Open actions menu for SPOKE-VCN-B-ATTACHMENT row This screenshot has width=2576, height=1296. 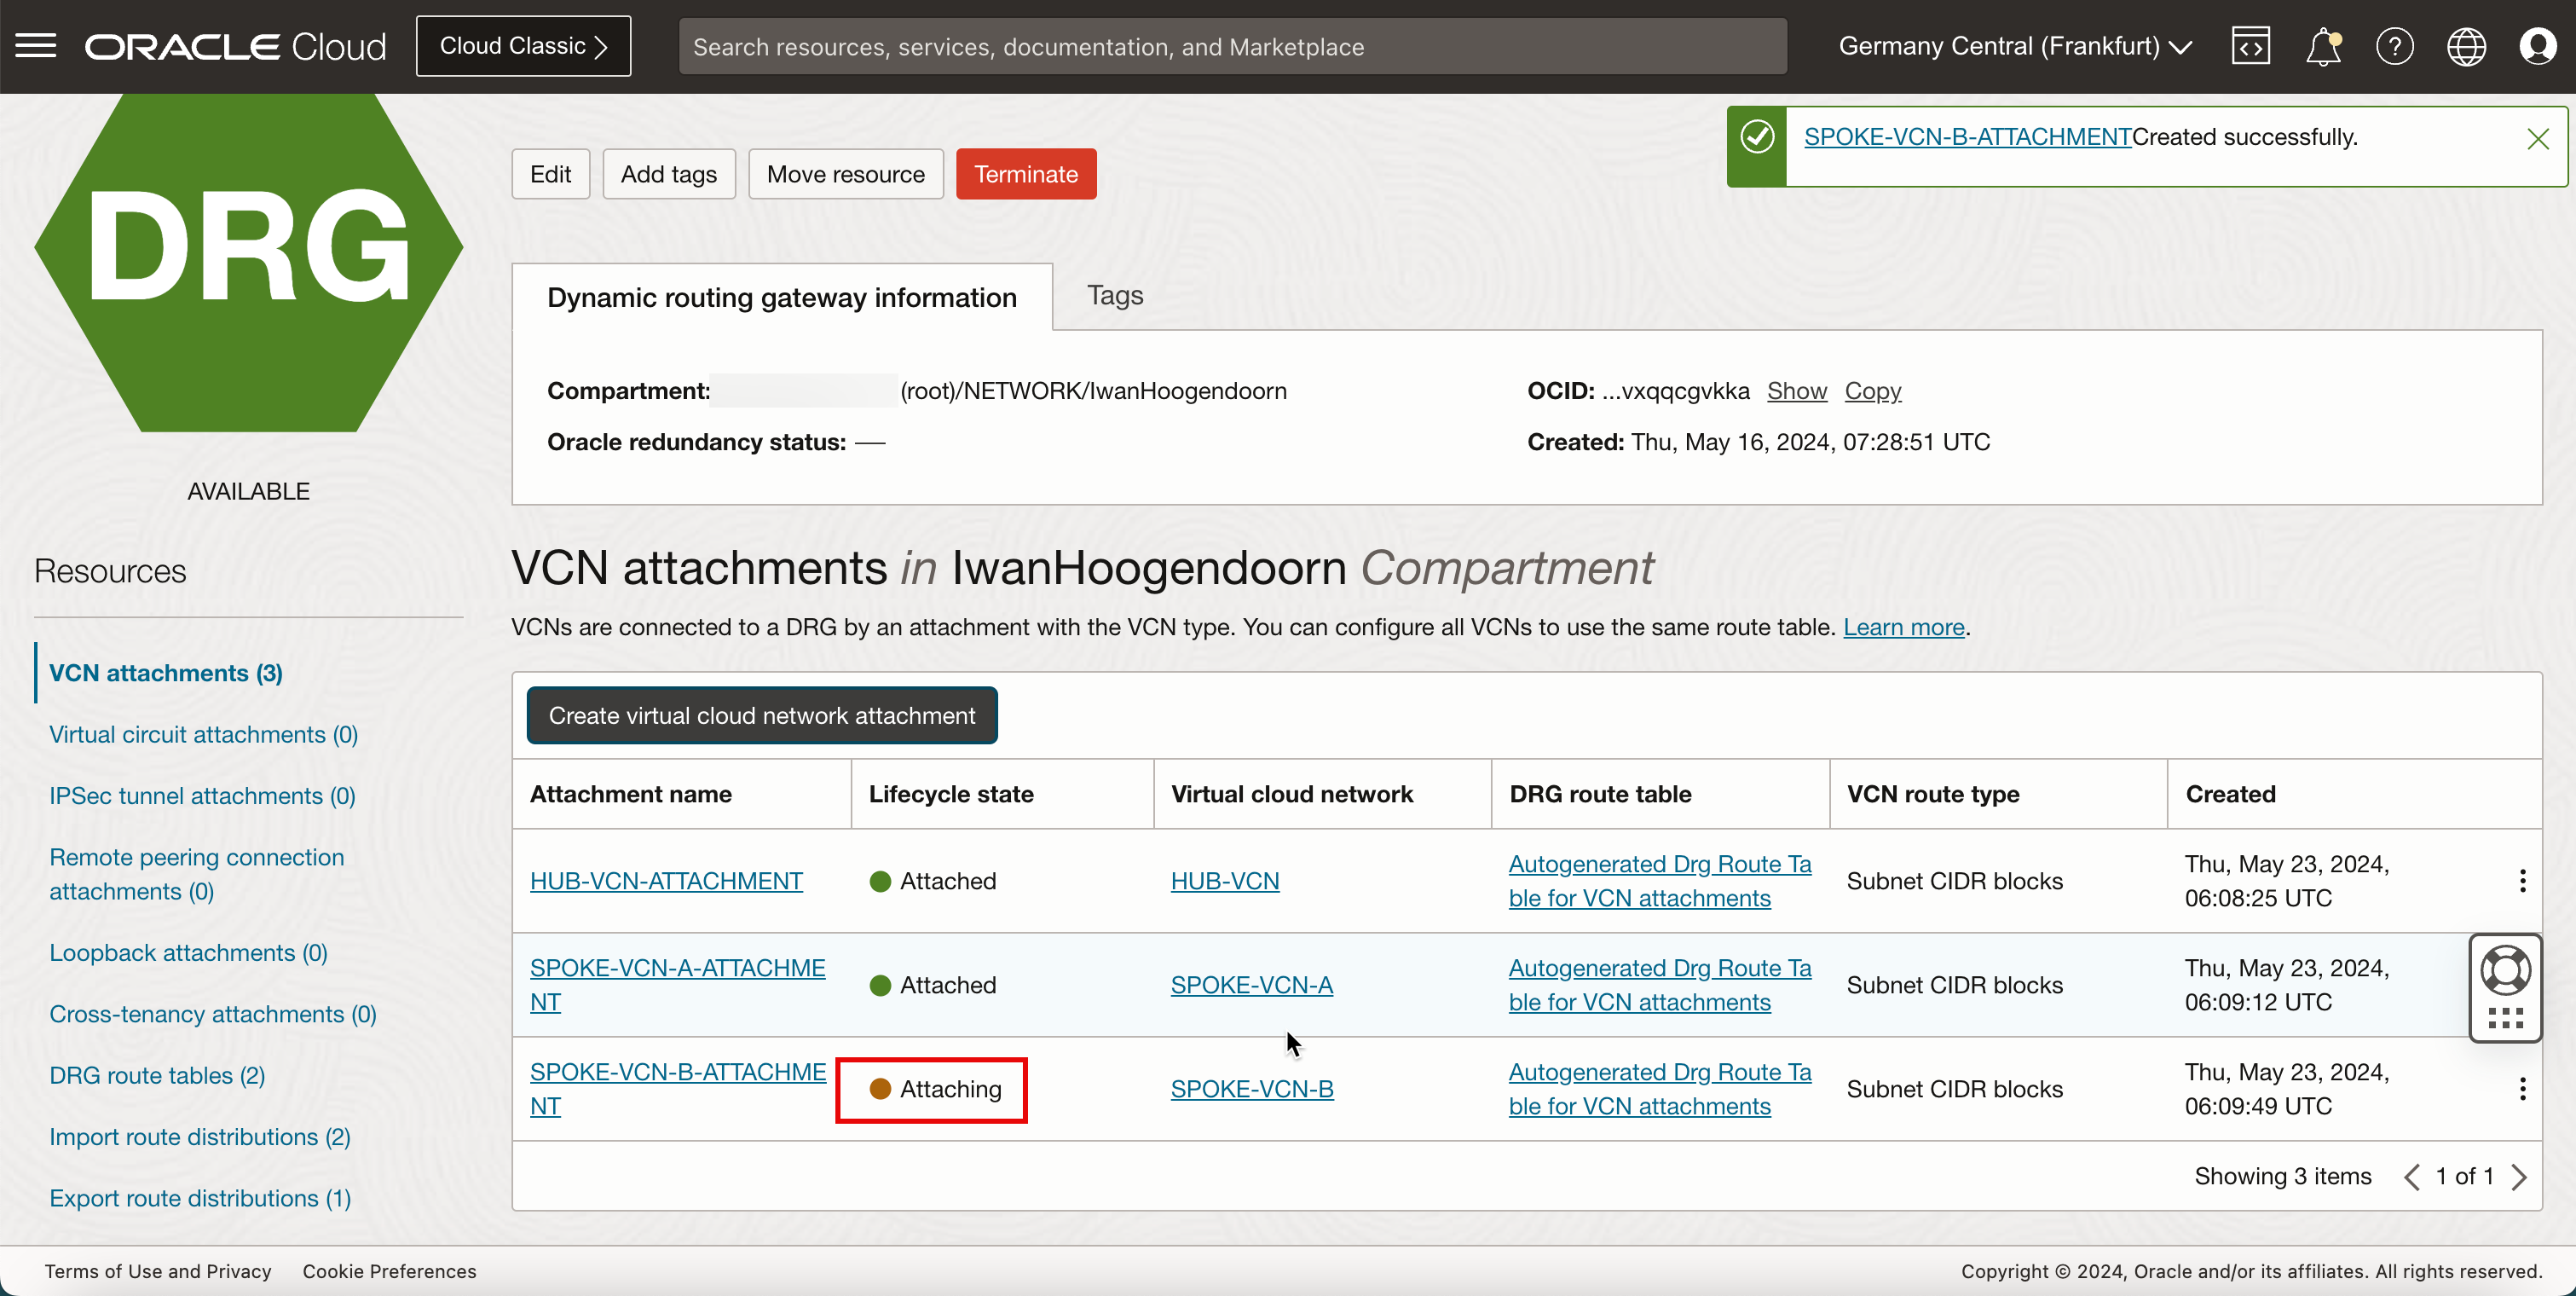pos(2522,1088)
